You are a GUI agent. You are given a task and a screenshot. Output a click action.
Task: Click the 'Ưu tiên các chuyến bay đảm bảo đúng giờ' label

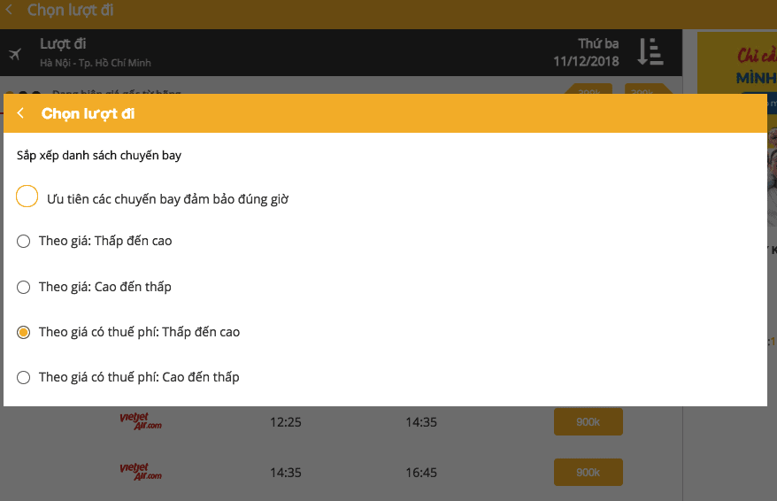(x=167, y=199)
